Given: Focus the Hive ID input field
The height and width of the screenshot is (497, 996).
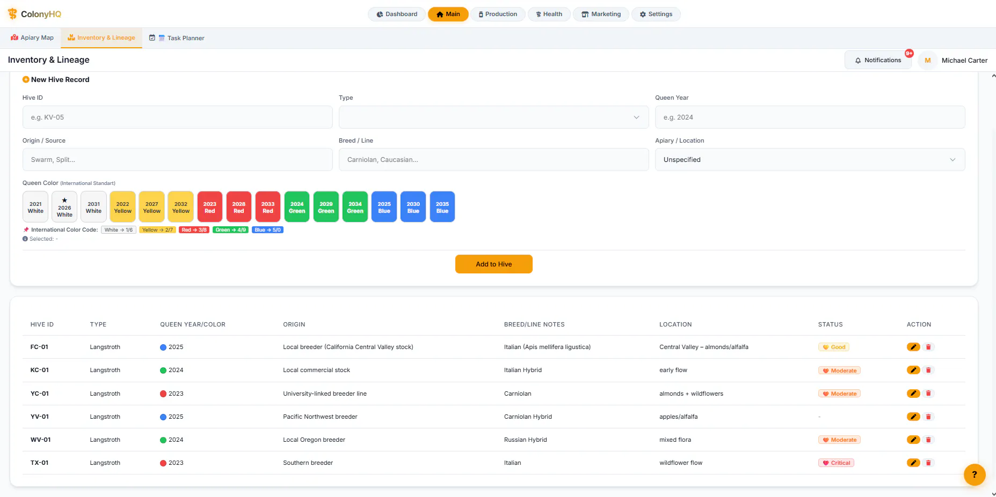Looking at the screenshot, I should (177, 117).
